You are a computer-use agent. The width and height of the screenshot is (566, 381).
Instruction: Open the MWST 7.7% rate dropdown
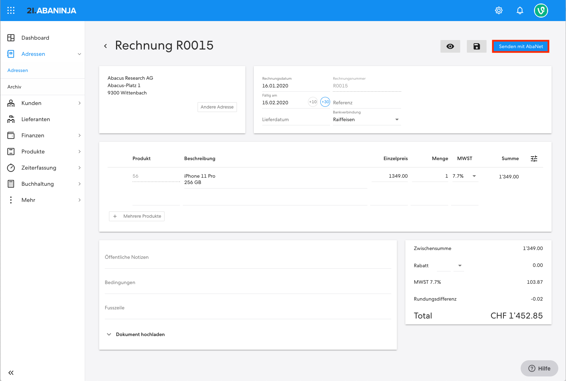click(474, 176)
